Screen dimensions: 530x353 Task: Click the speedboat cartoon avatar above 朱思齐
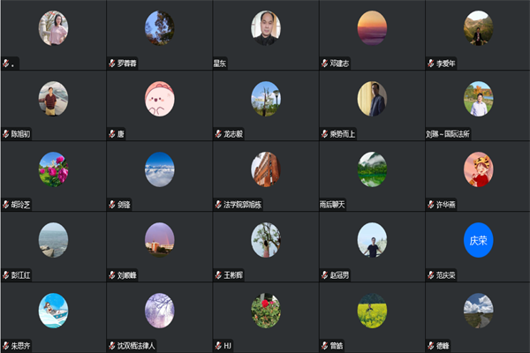(x=53, y=311)
